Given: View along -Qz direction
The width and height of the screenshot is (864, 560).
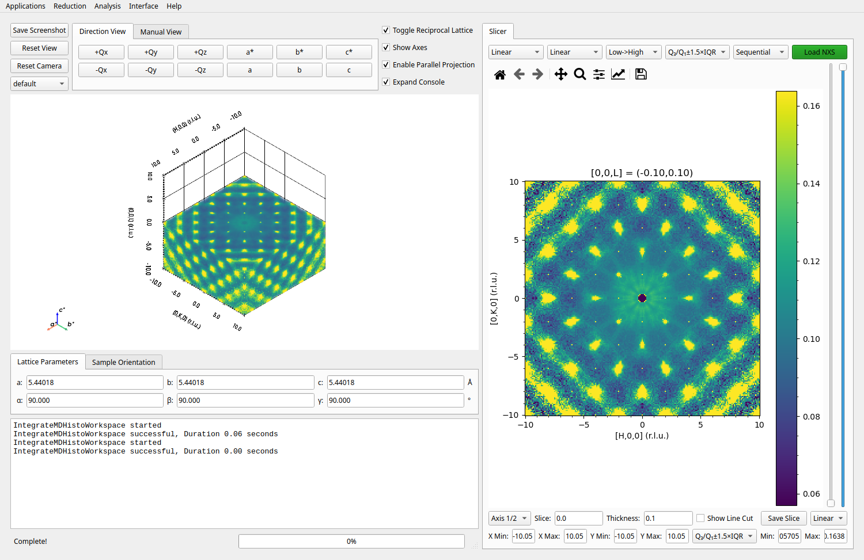Looking at the screenshot, I should pyautogui.click(x=200, y=70).
